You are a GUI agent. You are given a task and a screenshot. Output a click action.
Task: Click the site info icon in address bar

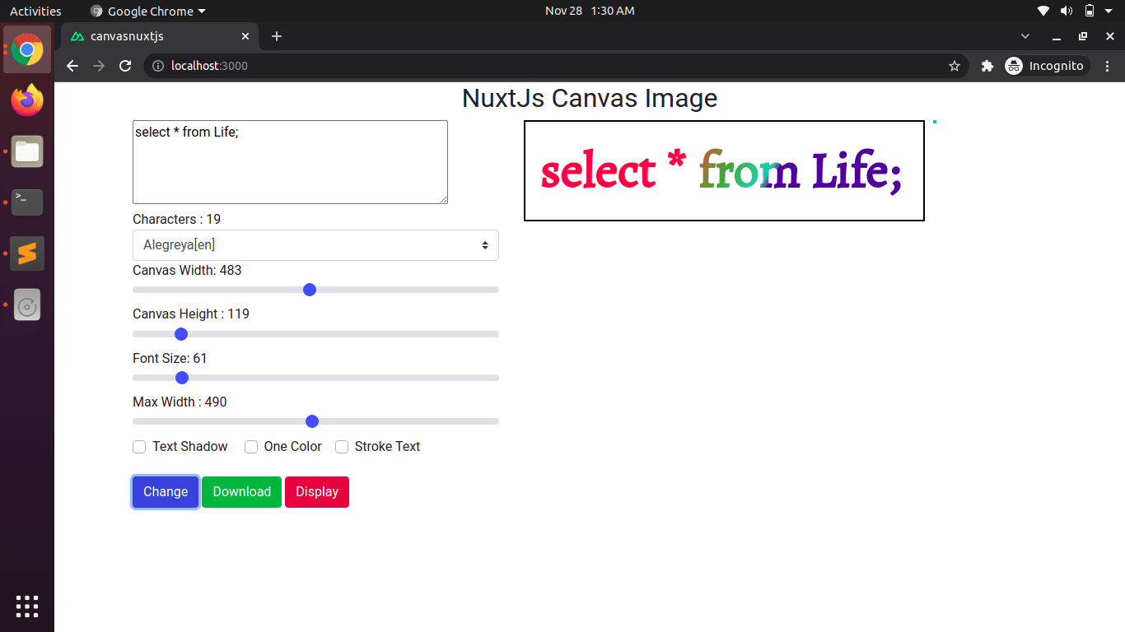[x=157, y=66]
